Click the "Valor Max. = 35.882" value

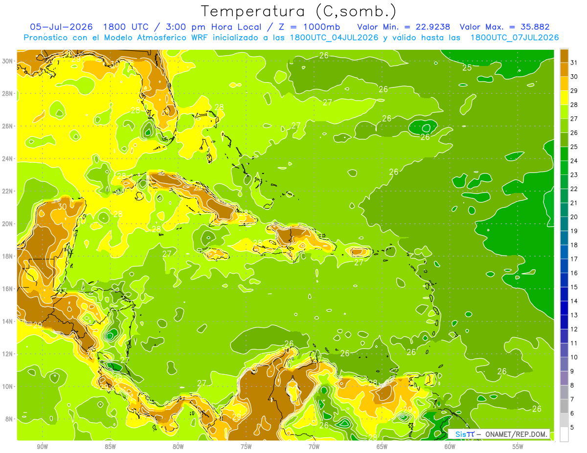(505, 27)
